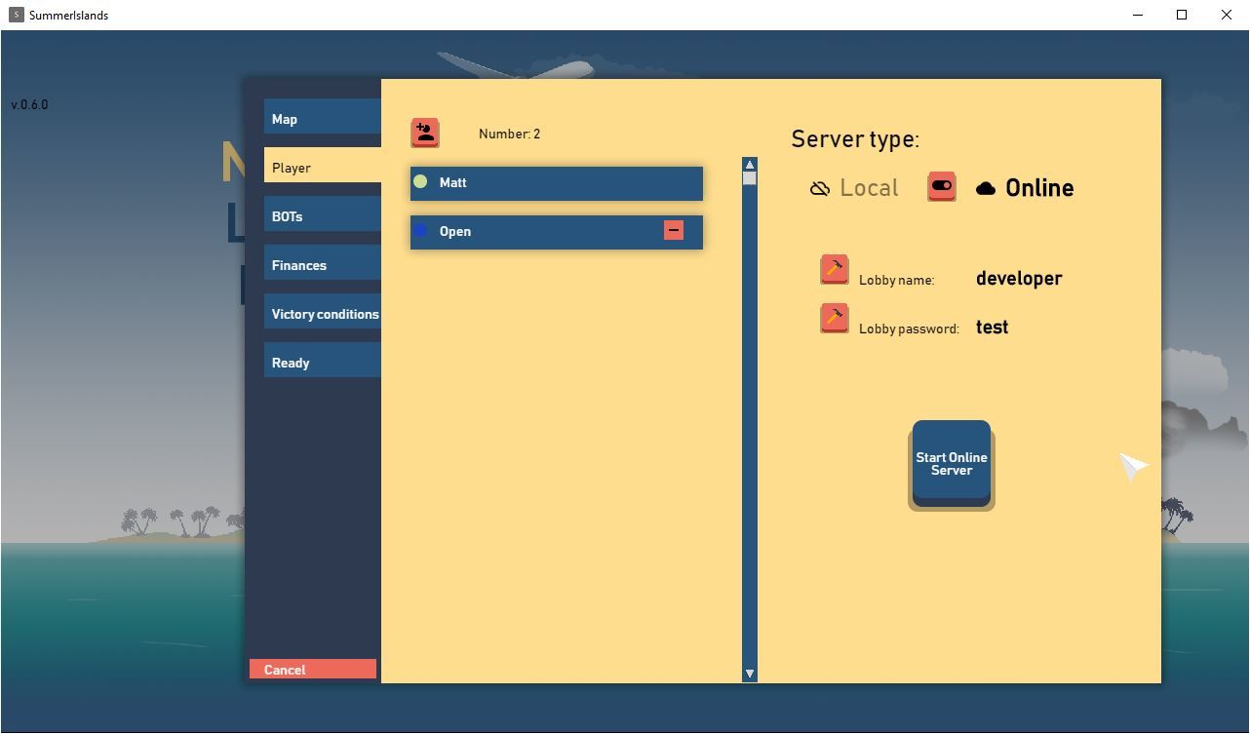Toggle server type switch between Local and Online

pos(942,186)
